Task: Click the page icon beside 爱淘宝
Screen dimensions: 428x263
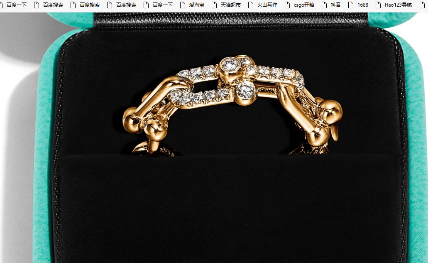Action: [183, 5]
